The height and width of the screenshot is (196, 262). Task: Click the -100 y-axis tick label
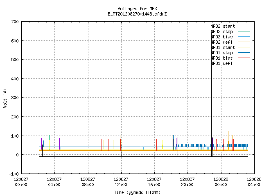click(x=14, y=174)
